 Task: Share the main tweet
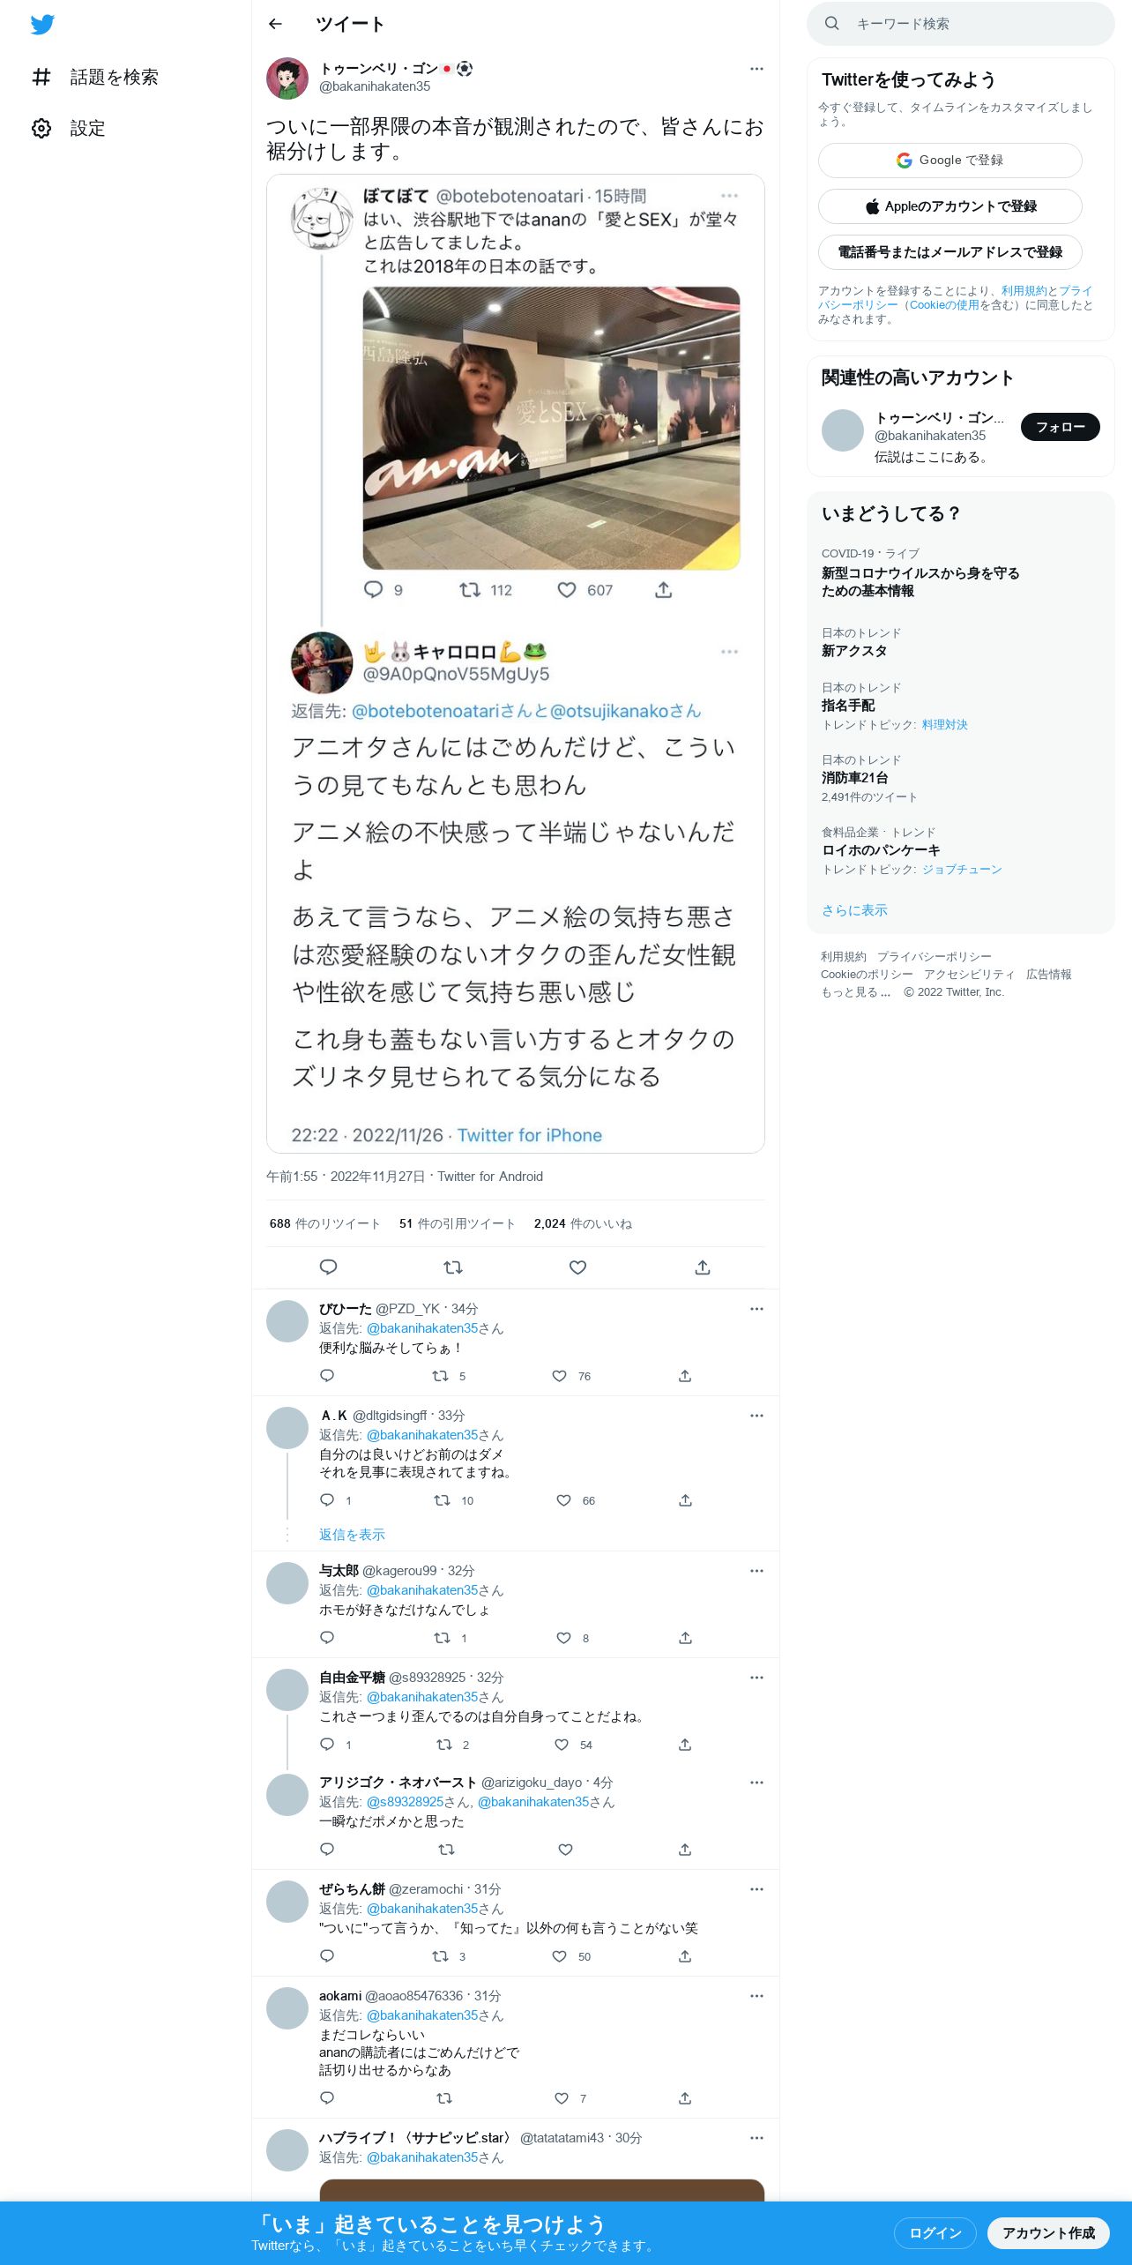tap(703, 1267)
